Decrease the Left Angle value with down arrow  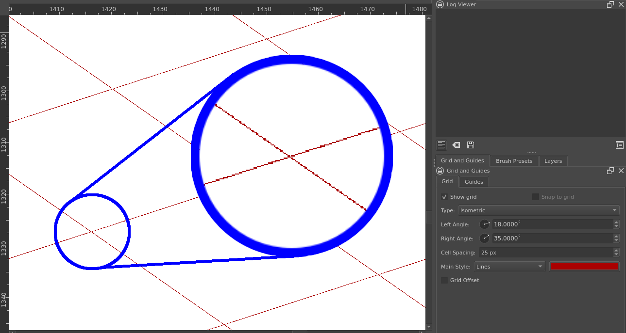616,227
